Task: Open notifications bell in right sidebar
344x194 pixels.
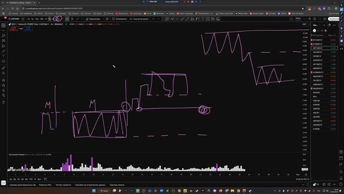Action: pyautogui.click(x=341, y=178)
